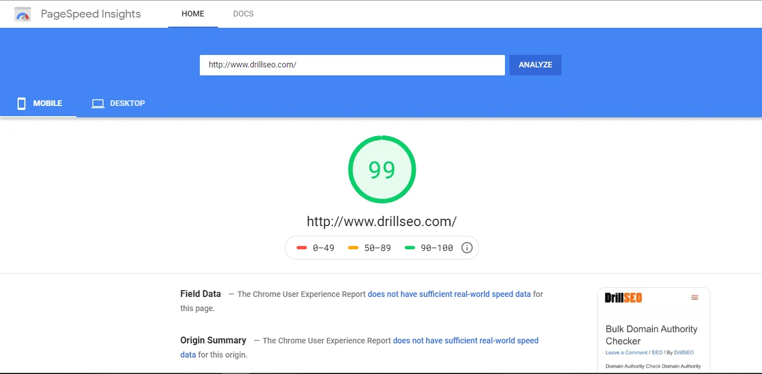Click the orange 50–89 legend marker
Image resolution: width=762 pixels, height=374 pixels.
[x=353, y=248]
